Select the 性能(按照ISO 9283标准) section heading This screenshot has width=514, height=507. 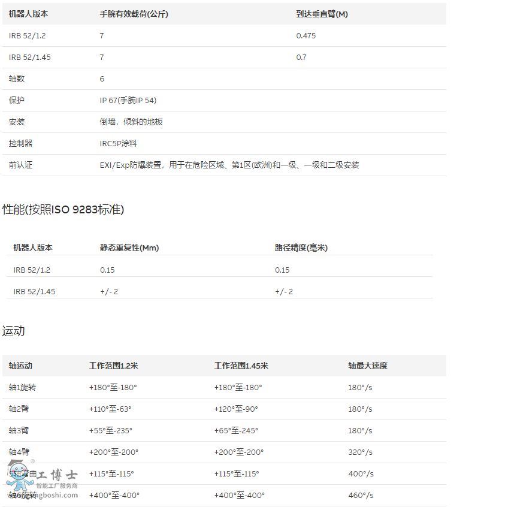tap(64, 209)
